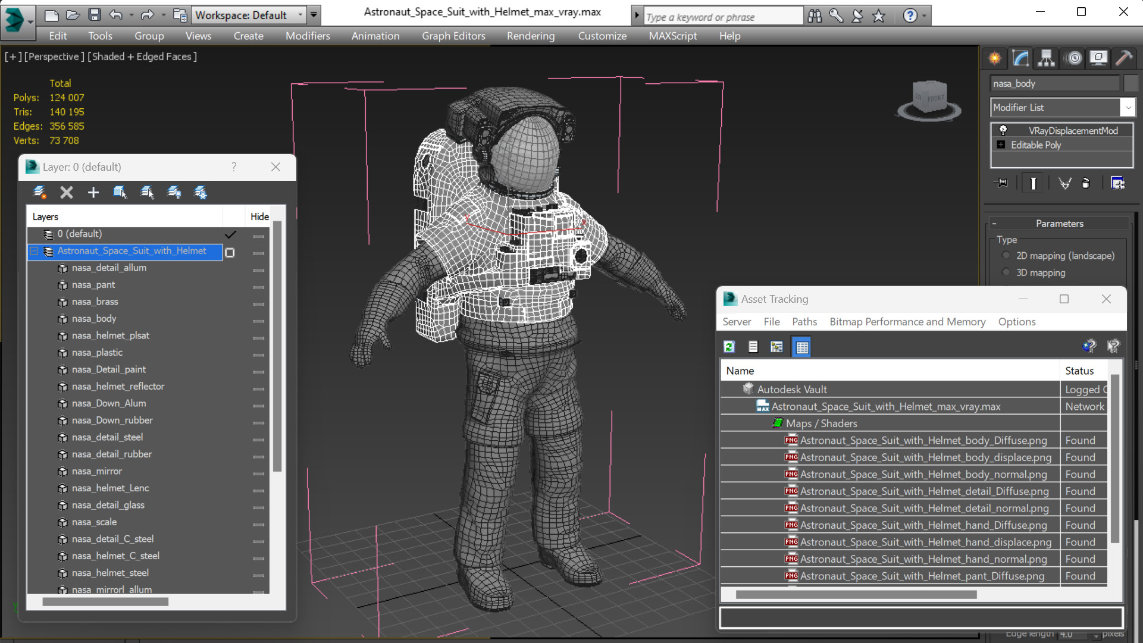The height and width of the screenshot is (643, 1143).
Task: Open the Help question mark dropdown arrow
Action: 924,15
